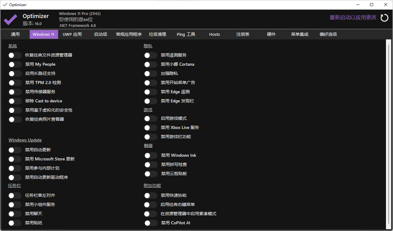The height and width of the screenshot is (231, 393).
Task: Open the 菜单集成 tab
Action: tap(300, 34)
